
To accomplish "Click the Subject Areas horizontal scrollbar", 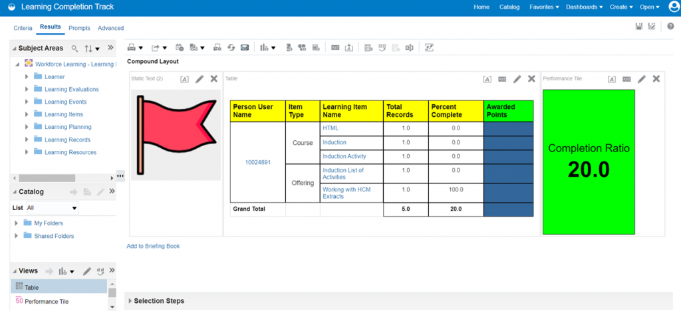I will (x=47, y=178).
